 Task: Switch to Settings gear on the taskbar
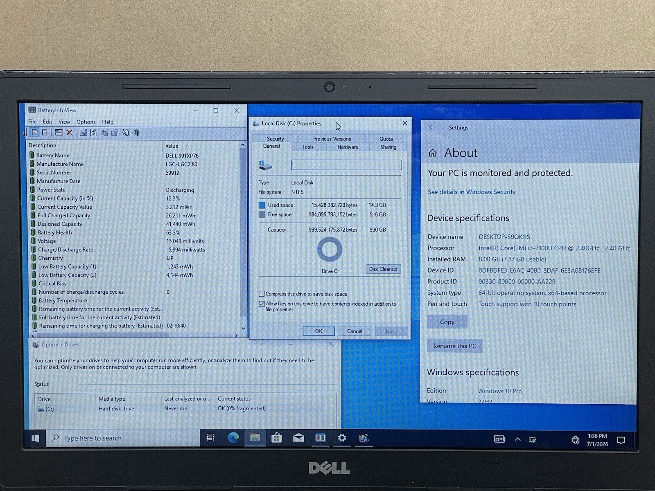342,438
